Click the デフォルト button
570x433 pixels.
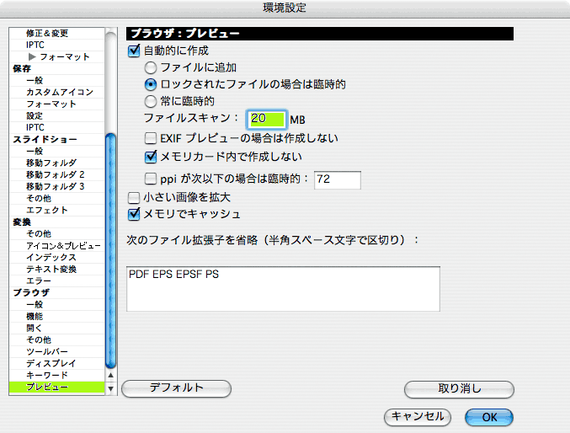tap(176, 388)
